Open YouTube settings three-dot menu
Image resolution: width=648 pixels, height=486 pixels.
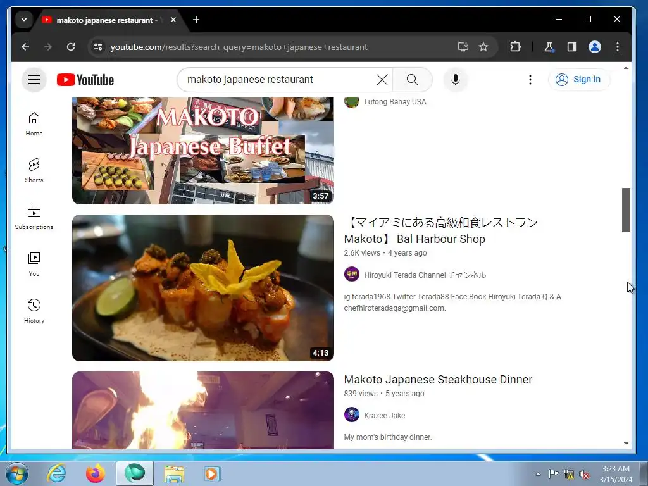coord(530,80)
